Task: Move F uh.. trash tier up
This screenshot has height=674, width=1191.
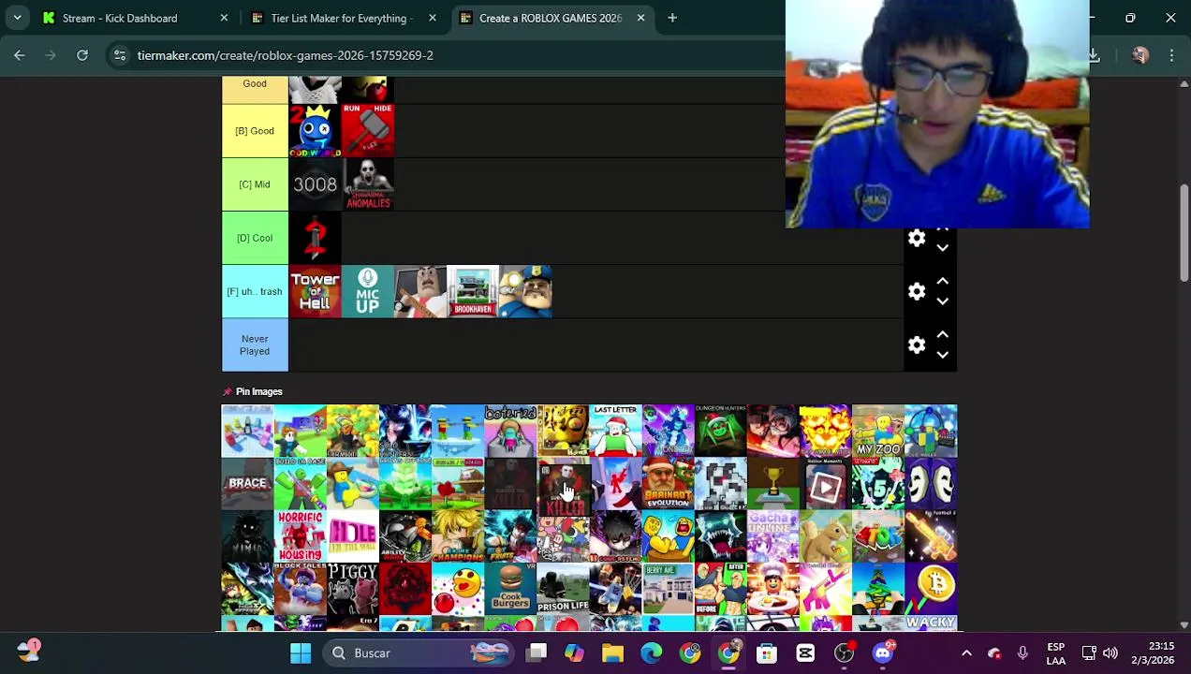Action: 942,282
